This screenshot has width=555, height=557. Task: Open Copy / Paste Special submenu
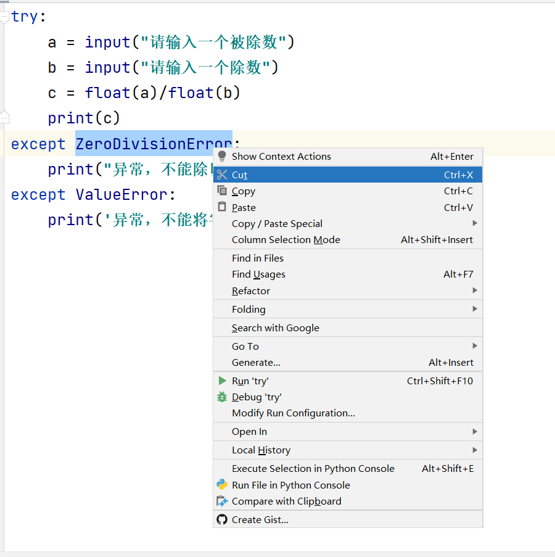(x=348, y=223)
